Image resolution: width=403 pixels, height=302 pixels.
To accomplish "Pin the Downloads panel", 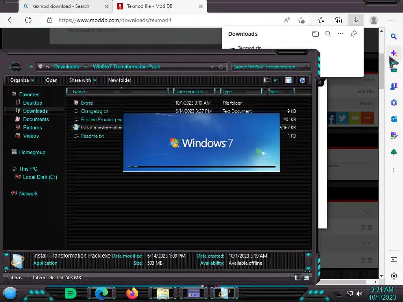I will [x=354, y=34].
